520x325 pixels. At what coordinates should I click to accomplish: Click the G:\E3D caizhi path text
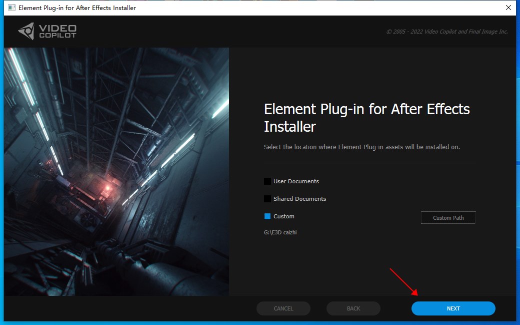pyautogui.click(x=280, y=232)
